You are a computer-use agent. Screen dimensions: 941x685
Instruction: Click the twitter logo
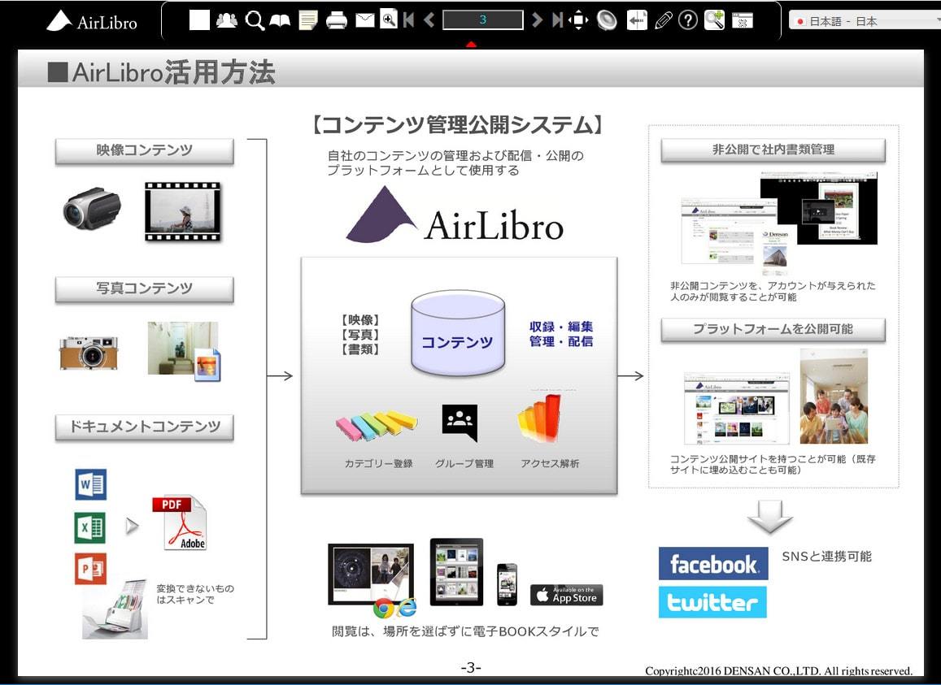(x=712, y=602)
